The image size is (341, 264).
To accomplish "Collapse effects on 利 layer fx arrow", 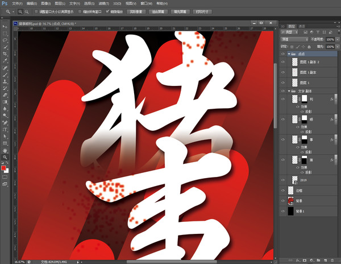I will [x=336, y=99].
